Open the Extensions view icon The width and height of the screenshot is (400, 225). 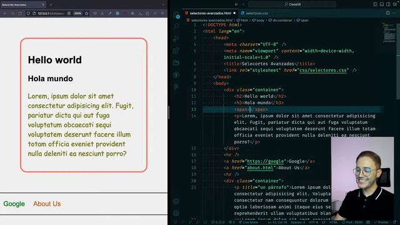176,51
